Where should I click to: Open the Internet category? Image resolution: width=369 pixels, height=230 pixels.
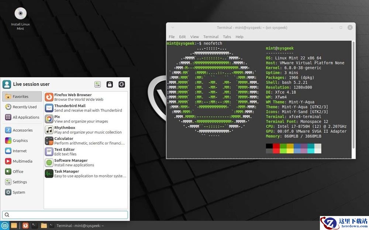click(x=22, y=151)
